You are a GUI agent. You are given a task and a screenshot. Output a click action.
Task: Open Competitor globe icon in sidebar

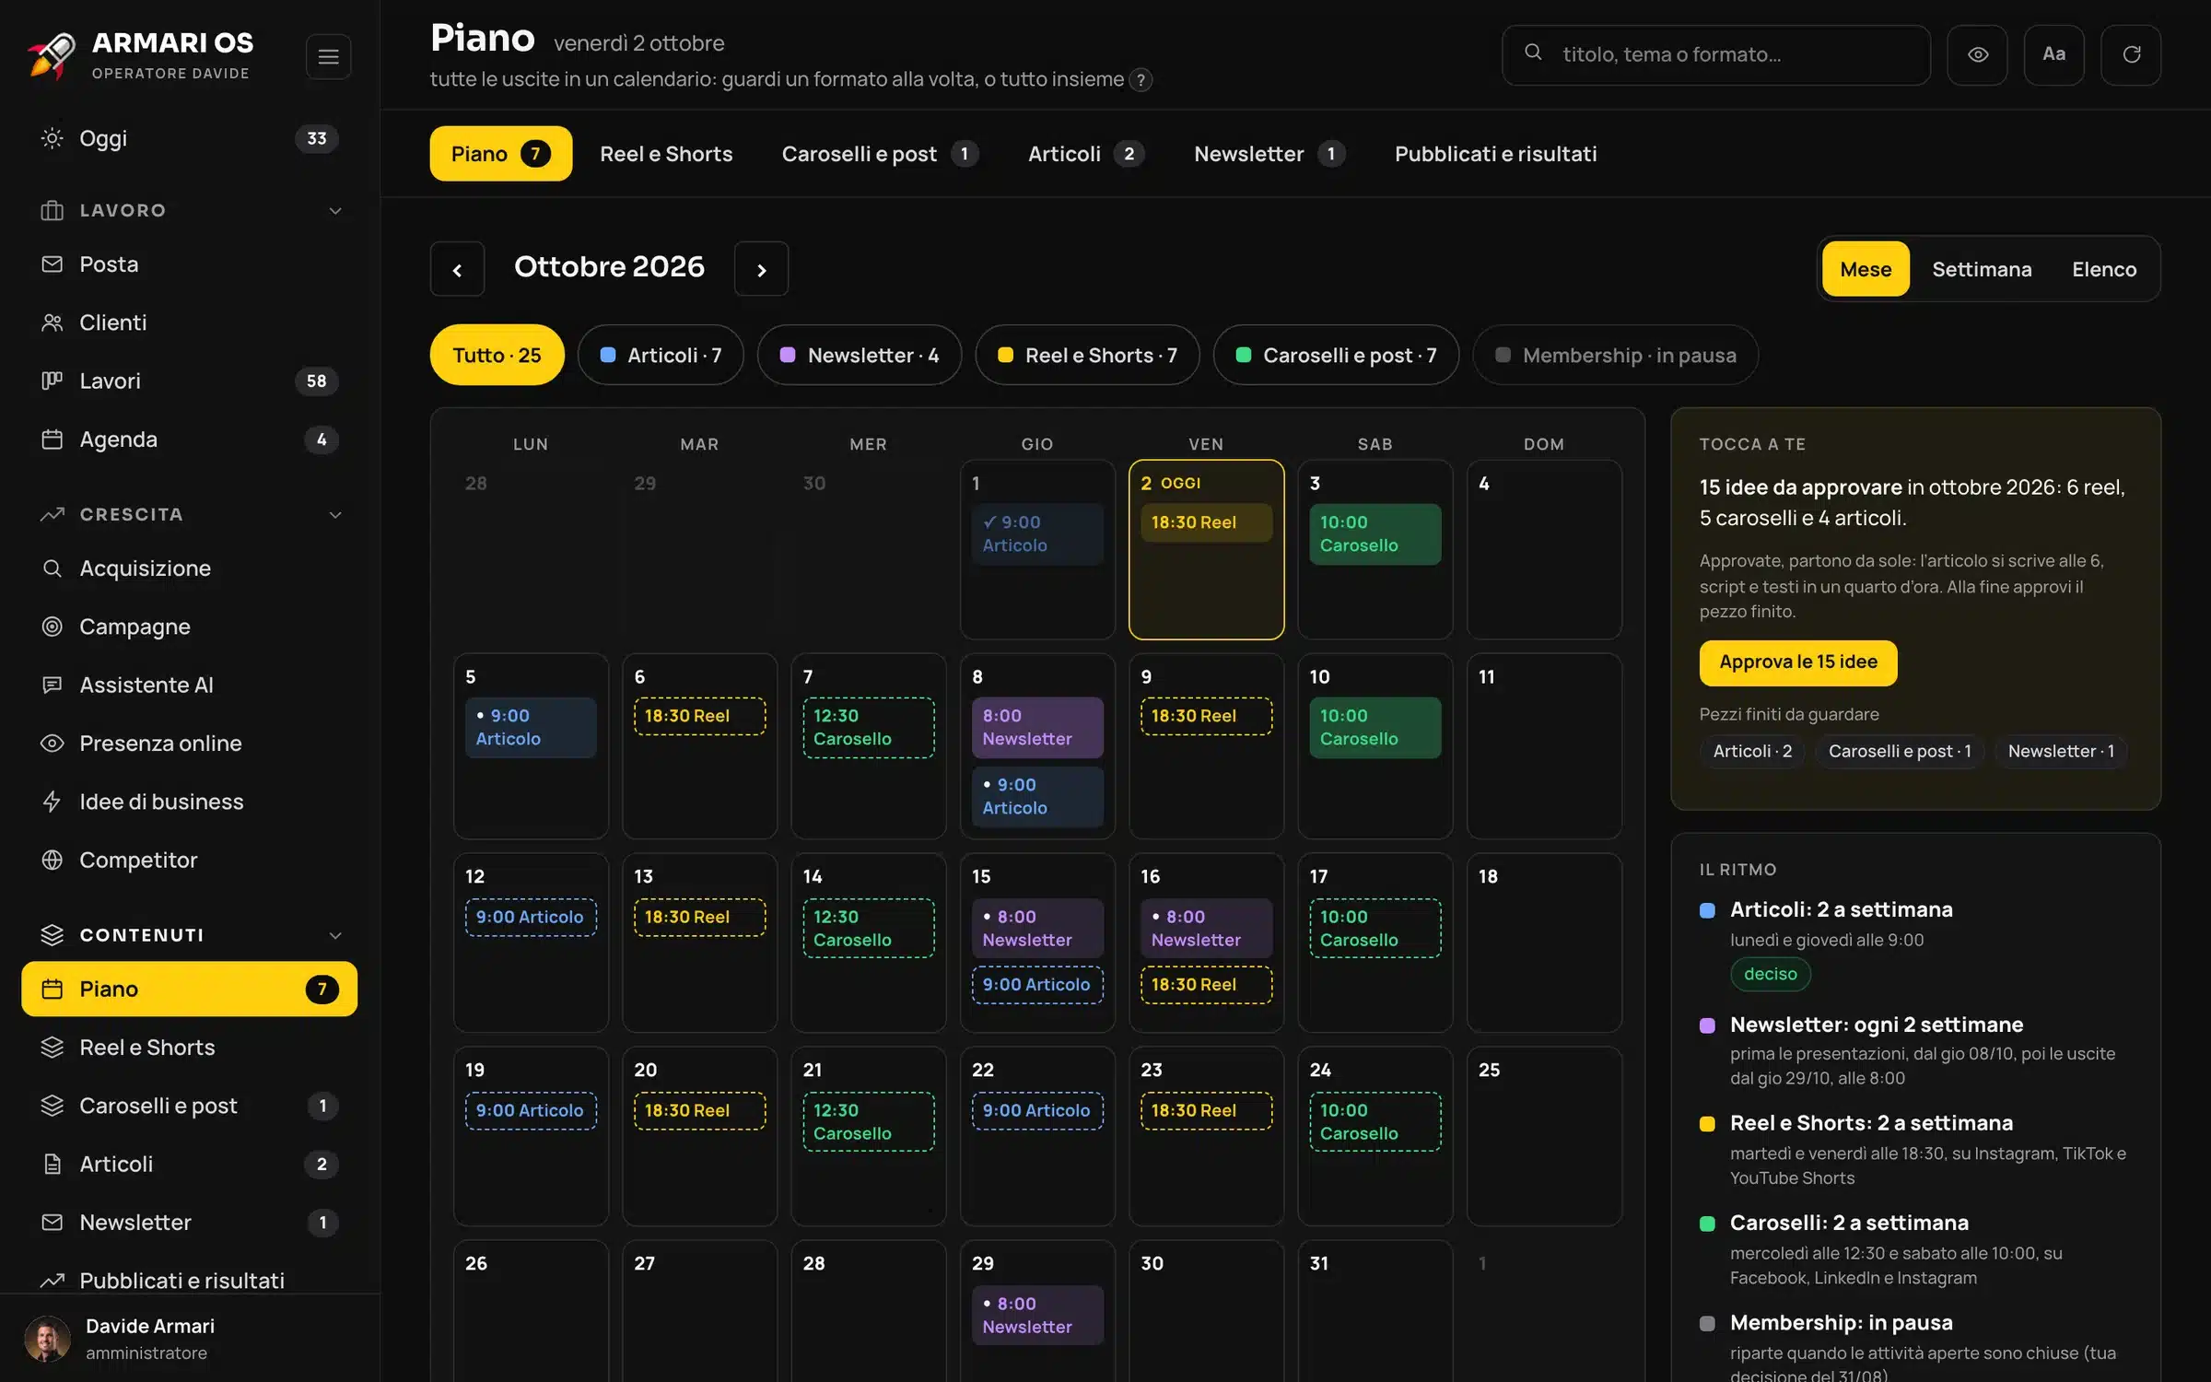tap(53, 860)
